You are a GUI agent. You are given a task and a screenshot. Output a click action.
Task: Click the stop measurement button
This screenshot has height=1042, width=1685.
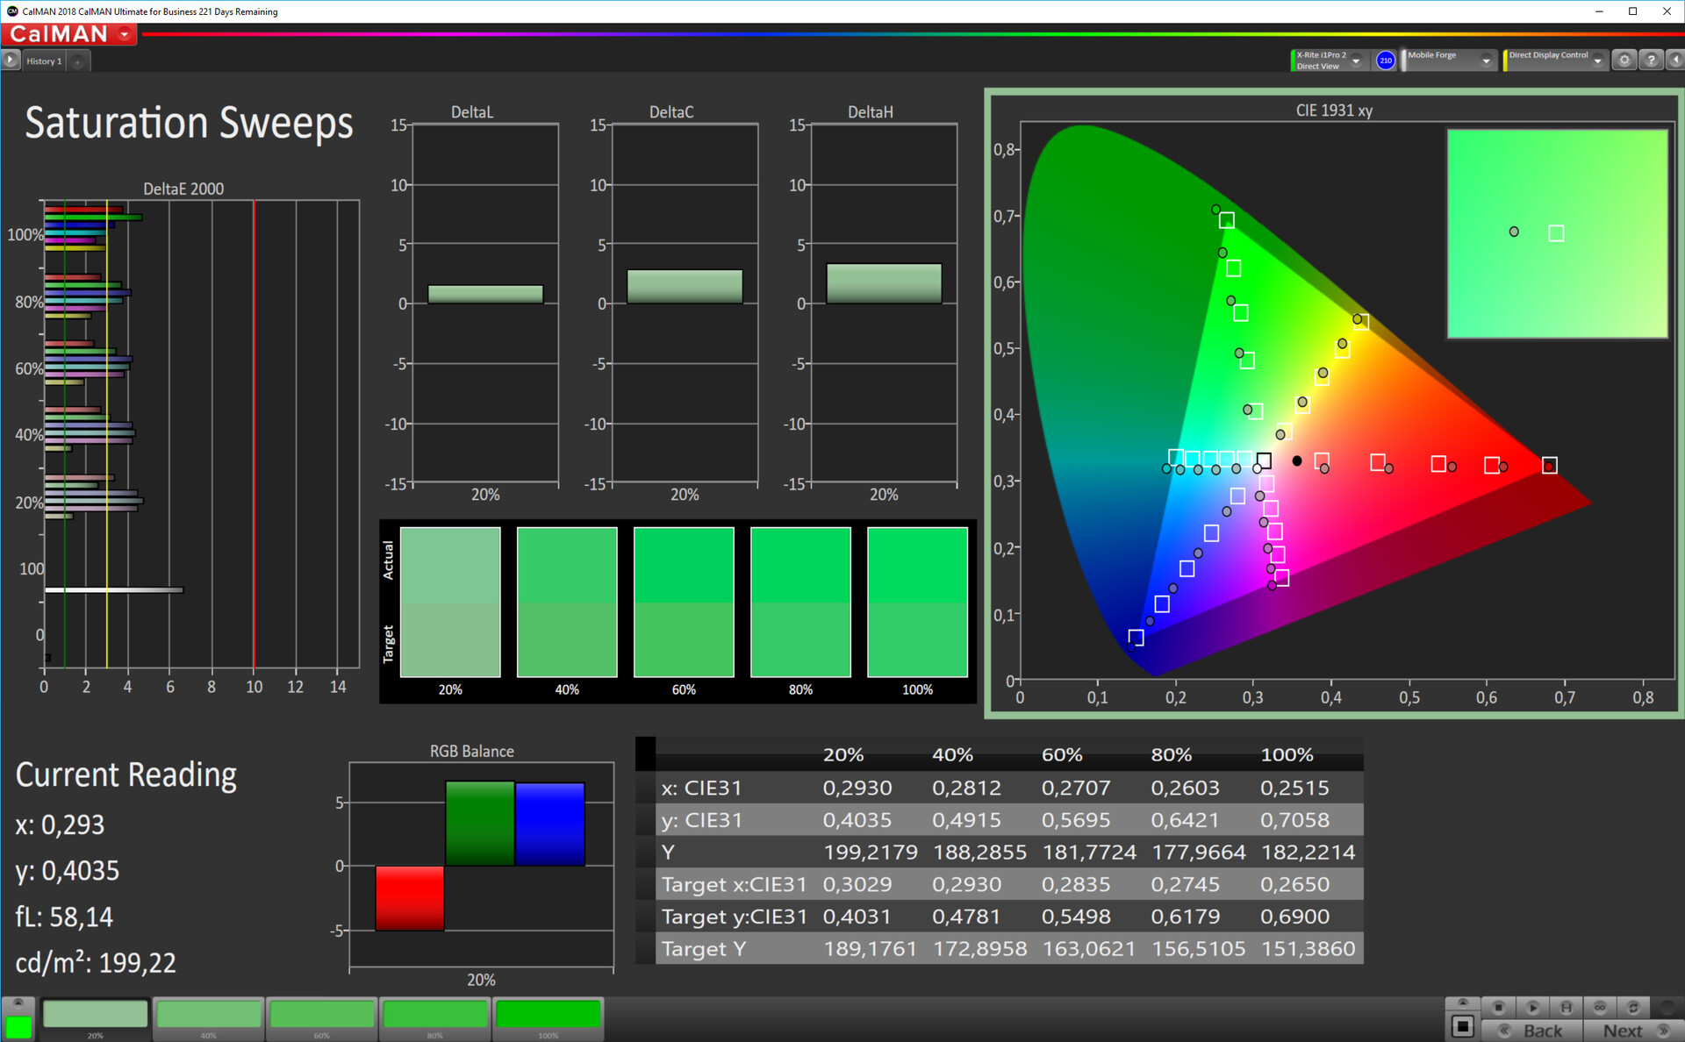1499,1007
